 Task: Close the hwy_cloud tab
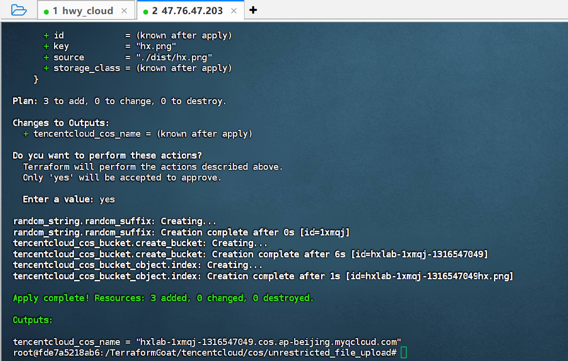pos(124,11)
